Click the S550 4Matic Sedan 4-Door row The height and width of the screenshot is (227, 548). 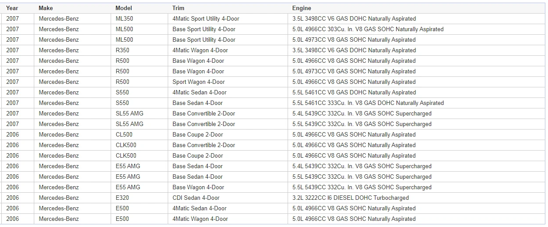[274, 92]
